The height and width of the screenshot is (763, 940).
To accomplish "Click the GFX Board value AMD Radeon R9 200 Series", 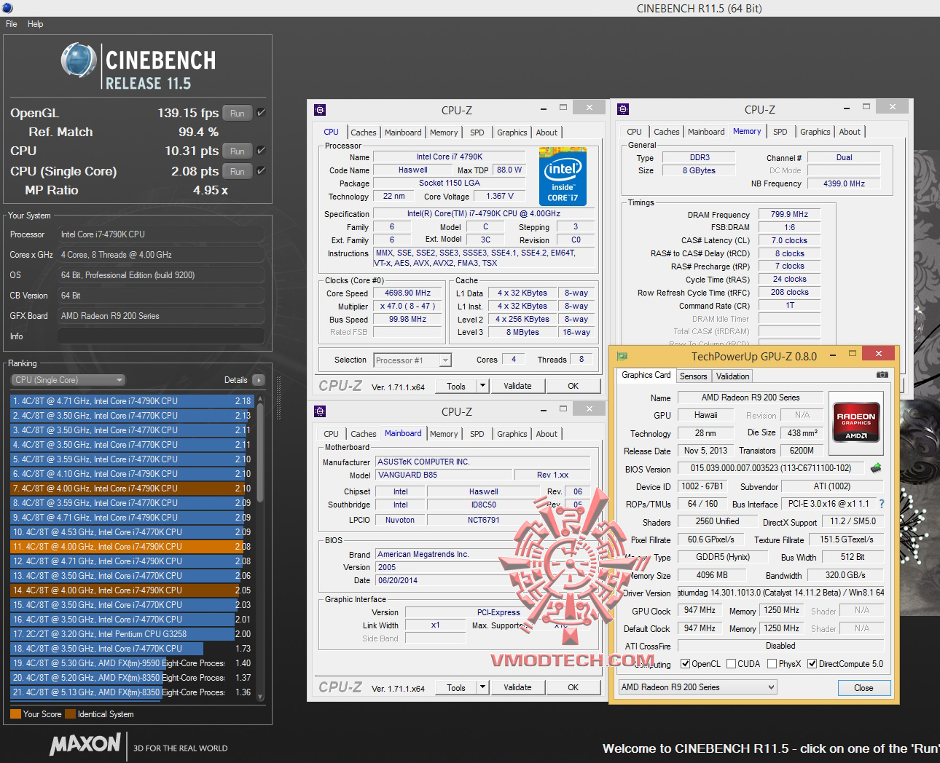I will [x=160, y=316].
